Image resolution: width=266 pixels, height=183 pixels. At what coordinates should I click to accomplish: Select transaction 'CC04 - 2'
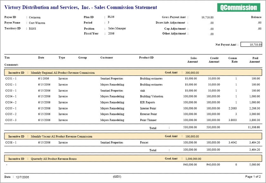coord(11,102)
